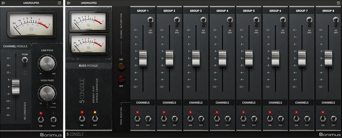Toggle the Group 8 ON switch
This screenshot has width=342, height=138.
(323, 119)
